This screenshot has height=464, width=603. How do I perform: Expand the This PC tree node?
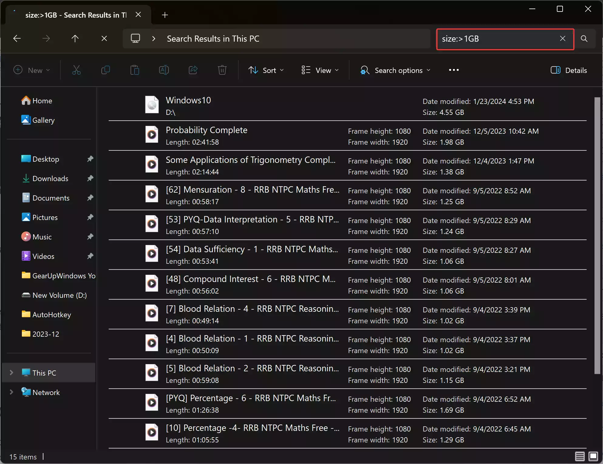point(12,373)
